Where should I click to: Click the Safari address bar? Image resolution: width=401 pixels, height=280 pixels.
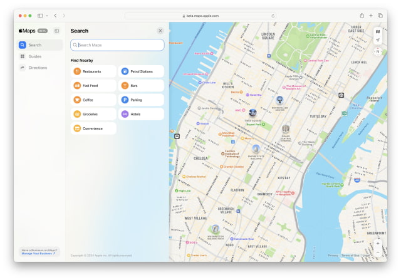[202, 15]
